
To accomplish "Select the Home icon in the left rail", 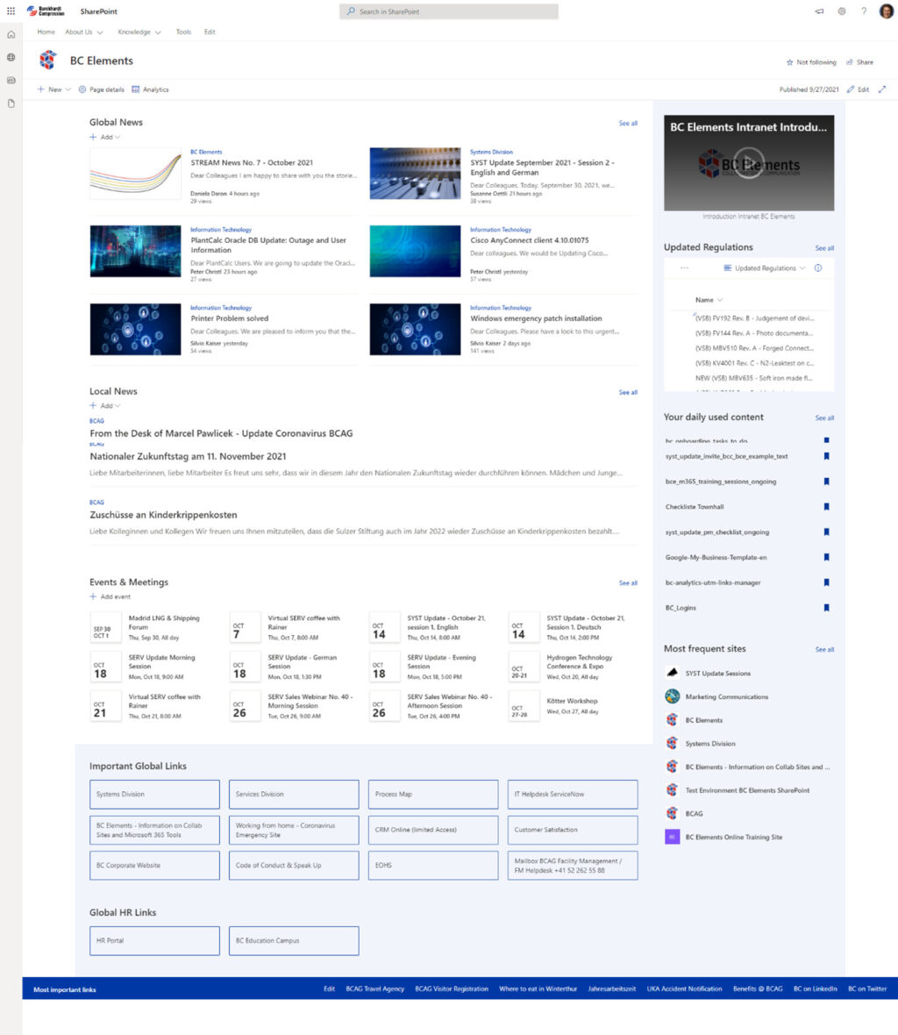I will click(11, 33).
